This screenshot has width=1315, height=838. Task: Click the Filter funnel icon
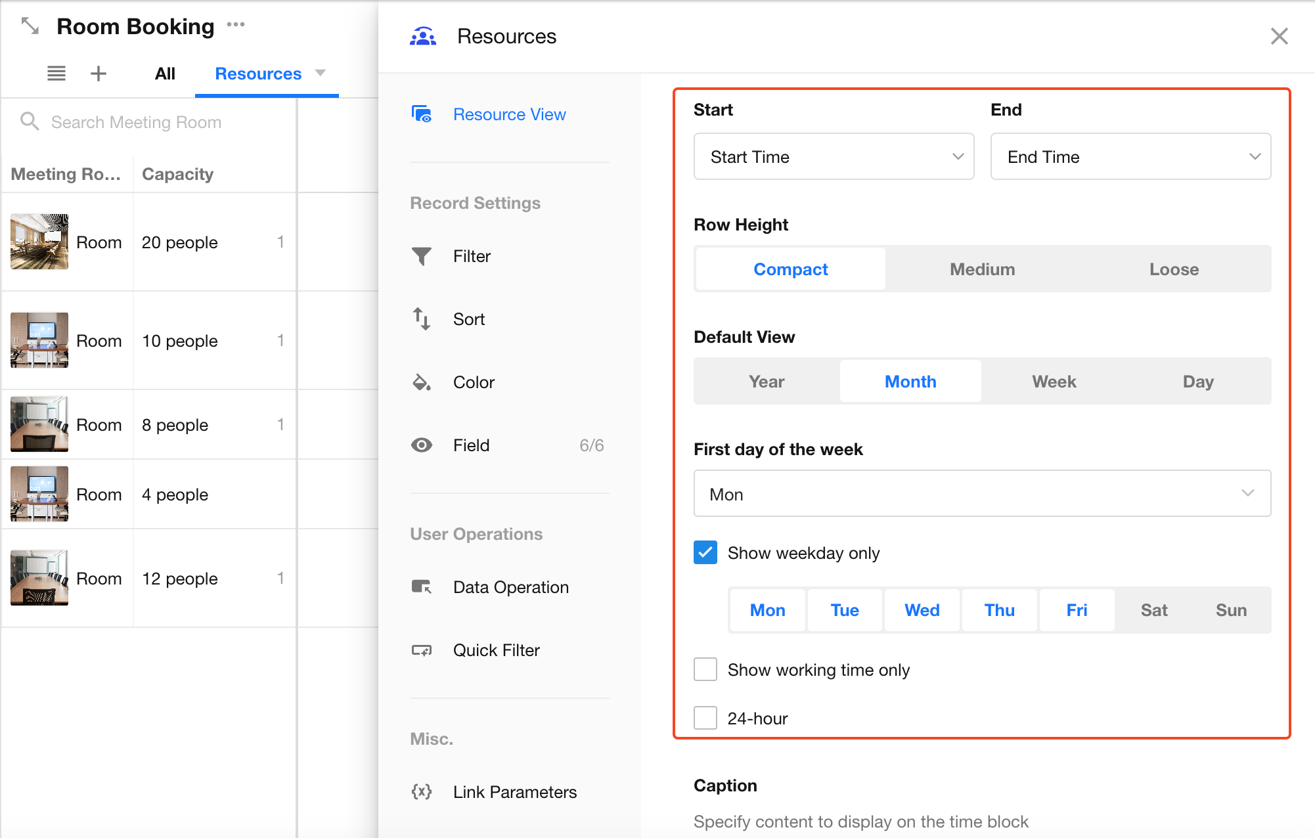(422, 256)
